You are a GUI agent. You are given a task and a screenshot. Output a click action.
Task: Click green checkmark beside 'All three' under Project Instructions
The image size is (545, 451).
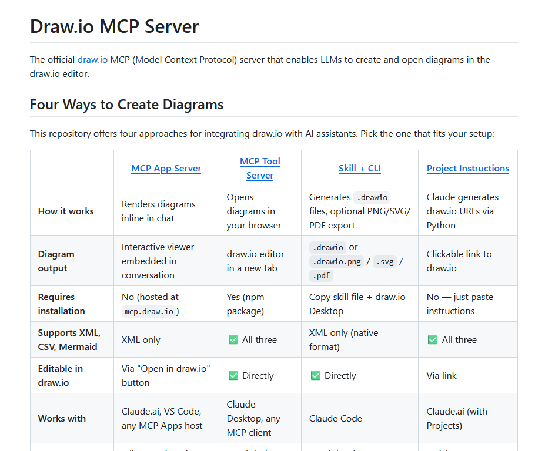click(x=433, y=340)
